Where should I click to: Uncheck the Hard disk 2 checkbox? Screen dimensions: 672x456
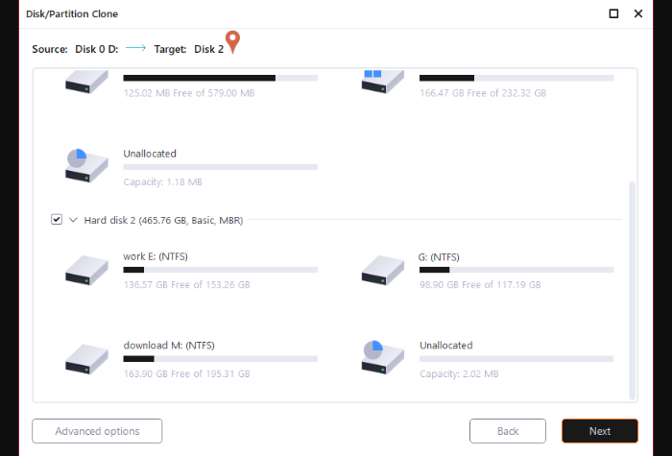tap(56, 220)
